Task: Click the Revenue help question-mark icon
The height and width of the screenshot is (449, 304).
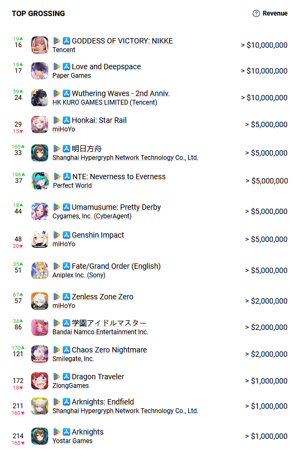Action: pyautogui.click(x=256, y=13)
